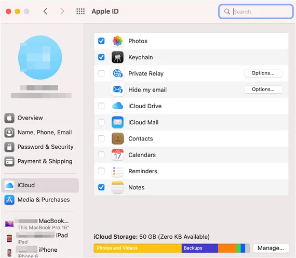Click the Reminders app icon

[117, 171]
